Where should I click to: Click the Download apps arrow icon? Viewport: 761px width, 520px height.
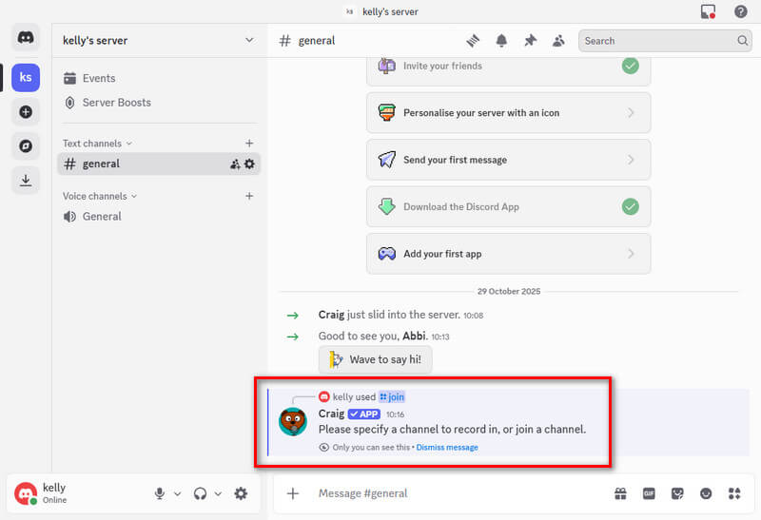pyautogui.click(x=26, y=181)
